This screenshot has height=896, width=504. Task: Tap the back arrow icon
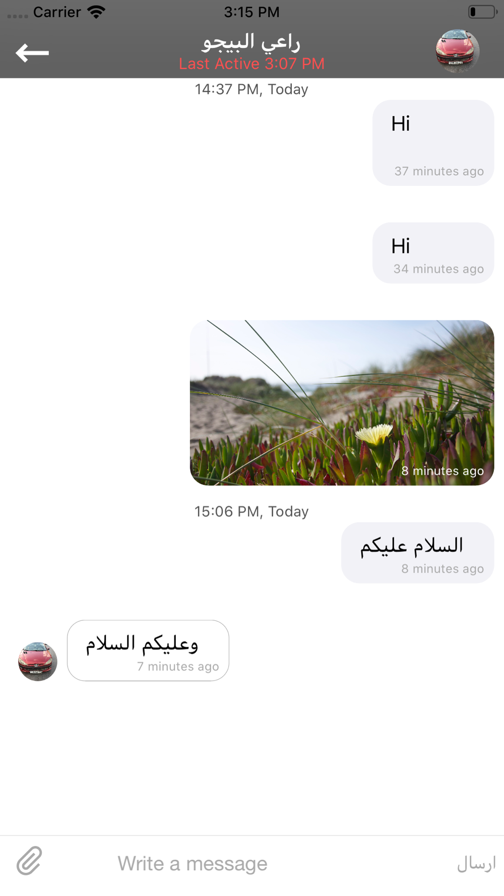coord(32,52)
